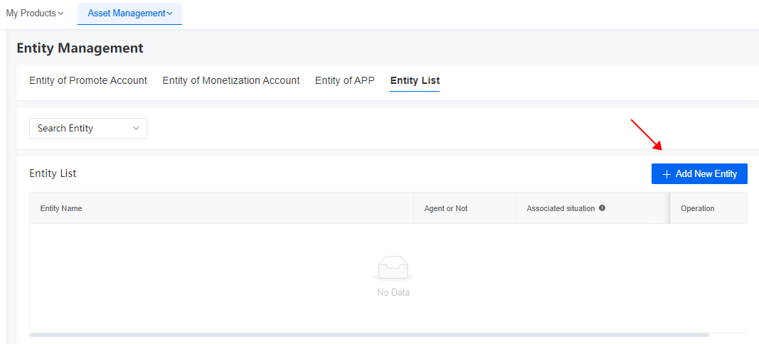Screen dimensions: 759x344
Task: Click the Entity Name column header
Action: [x=61, y=208]
